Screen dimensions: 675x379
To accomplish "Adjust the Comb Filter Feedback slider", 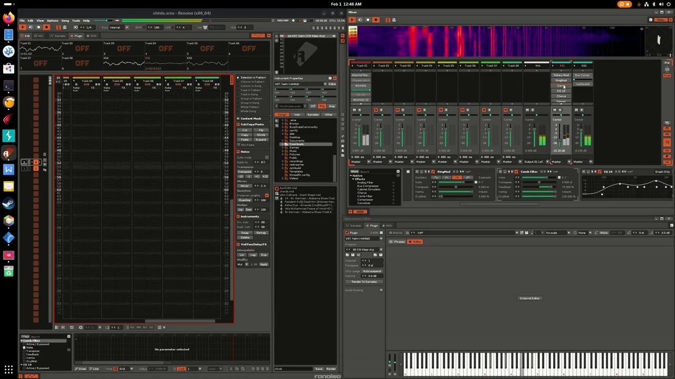I will tap(539, 187).
